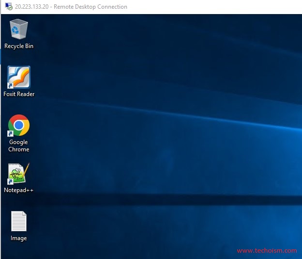
Task: Select the Google Chrome shortcut icon
Action: 19,125
